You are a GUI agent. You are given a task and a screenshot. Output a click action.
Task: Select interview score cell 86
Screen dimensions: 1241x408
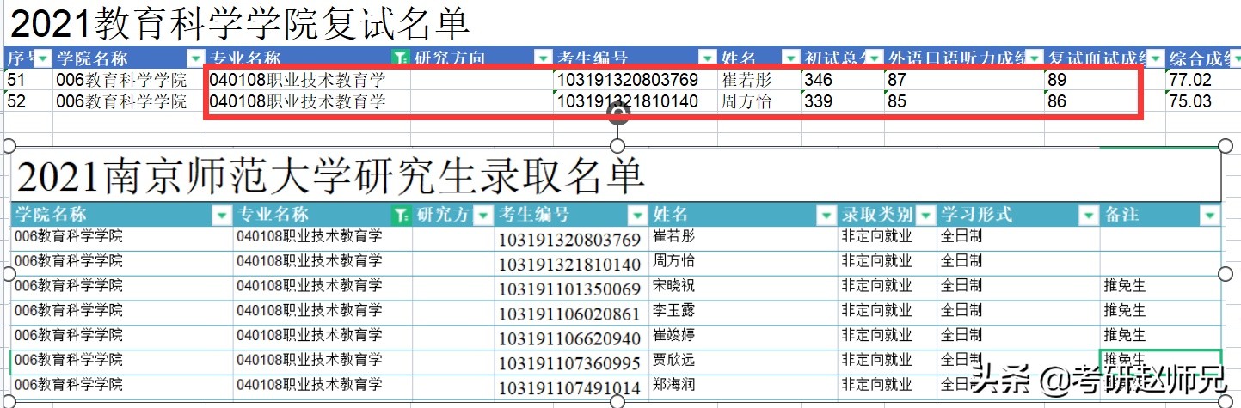pos(1105,101)
